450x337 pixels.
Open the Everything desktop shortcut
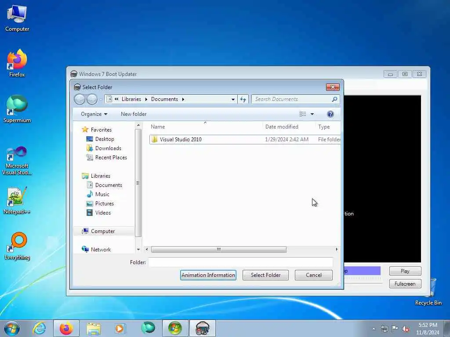pyautogui.click(x=17, y=246)
